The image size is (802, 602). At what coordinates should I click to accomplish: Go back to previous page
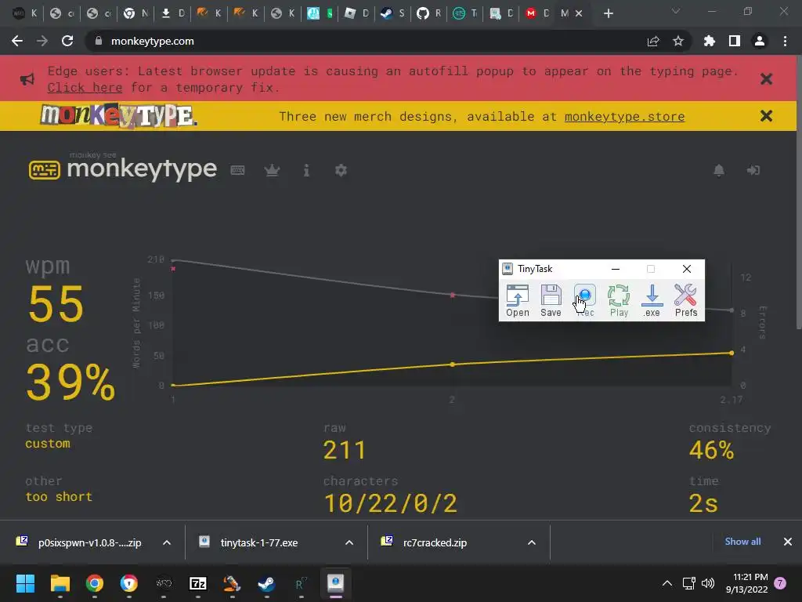click(x=17, y=41)
